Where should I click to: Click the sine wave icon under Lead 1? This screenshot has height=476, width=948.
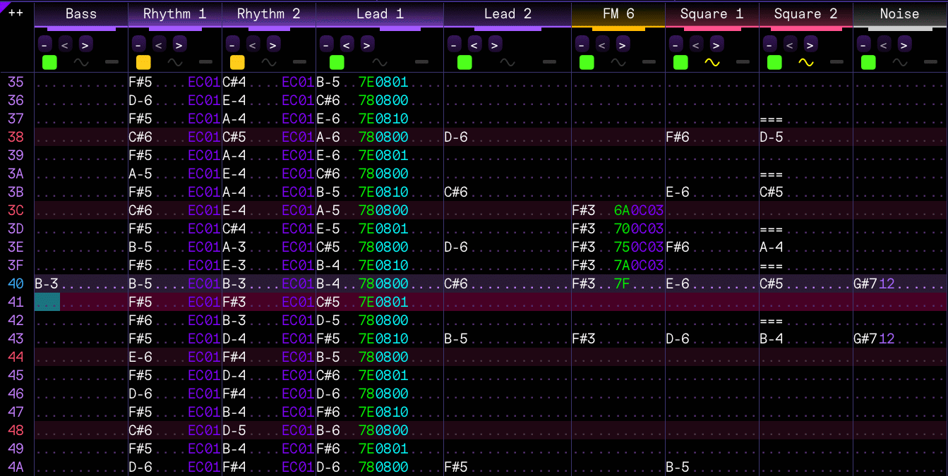(x=380, y=63)
